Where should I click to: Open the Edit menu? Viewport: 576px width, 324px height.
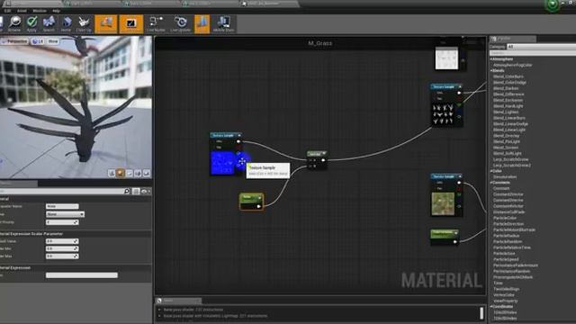(7, 11)
